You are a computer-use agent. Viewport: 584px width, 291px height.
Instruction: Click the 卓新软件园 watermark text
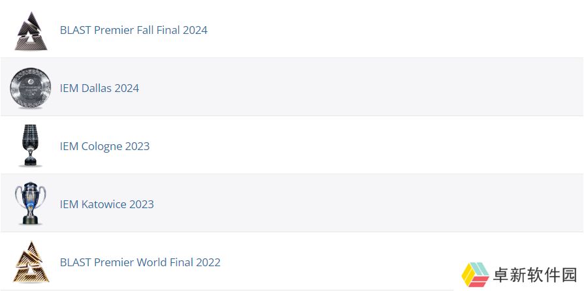coord(535,275)
